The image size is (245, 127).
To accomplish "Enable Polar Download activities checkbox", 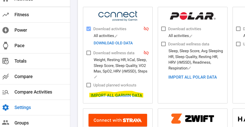I will [x=163, y=29].
